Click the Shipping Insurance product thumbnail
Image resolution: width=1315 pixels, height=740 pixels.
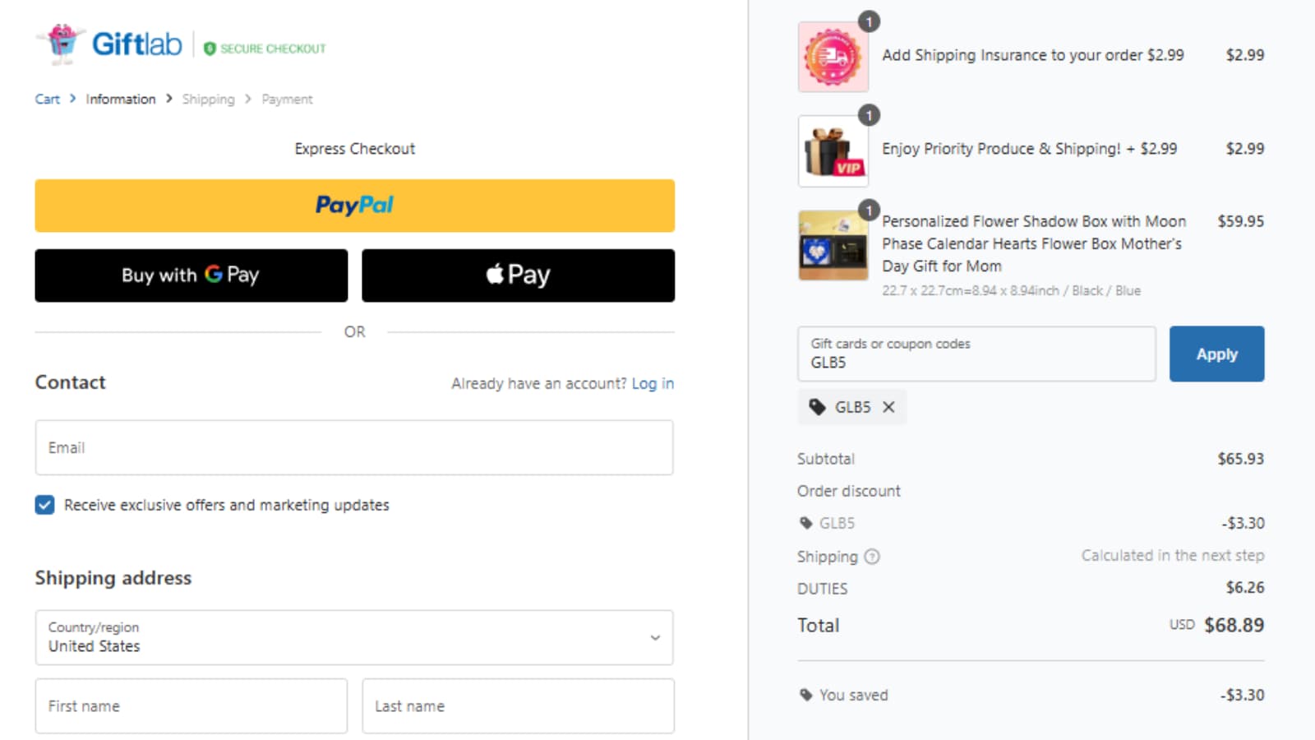pos(833,57)
